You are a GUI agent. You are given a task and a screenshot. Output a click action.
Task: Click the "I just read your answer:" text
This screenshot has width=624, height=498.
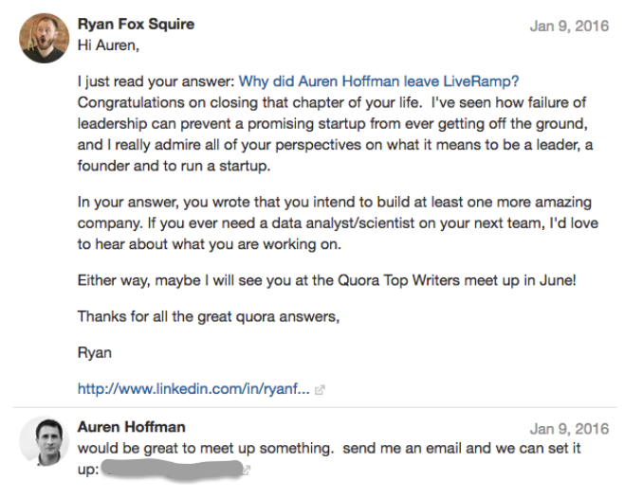click(x=156, y=82)
